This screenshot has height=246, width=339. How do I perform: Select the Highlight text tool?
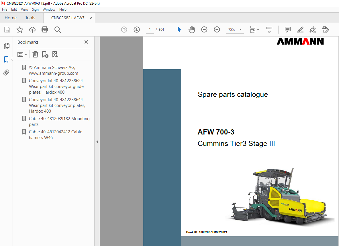300,30
